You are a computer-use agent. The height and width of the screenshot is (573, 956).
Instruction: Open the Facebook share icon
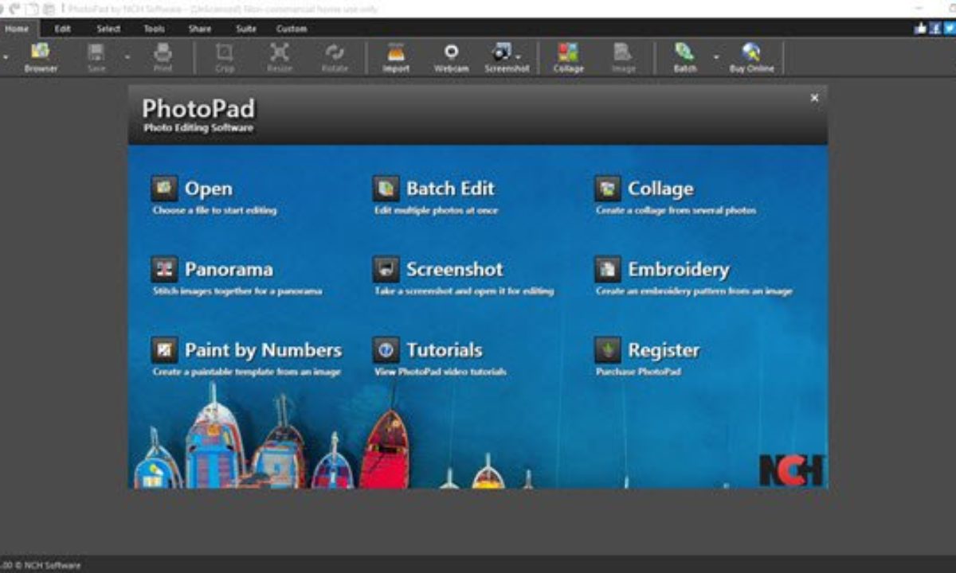[935, 28]
